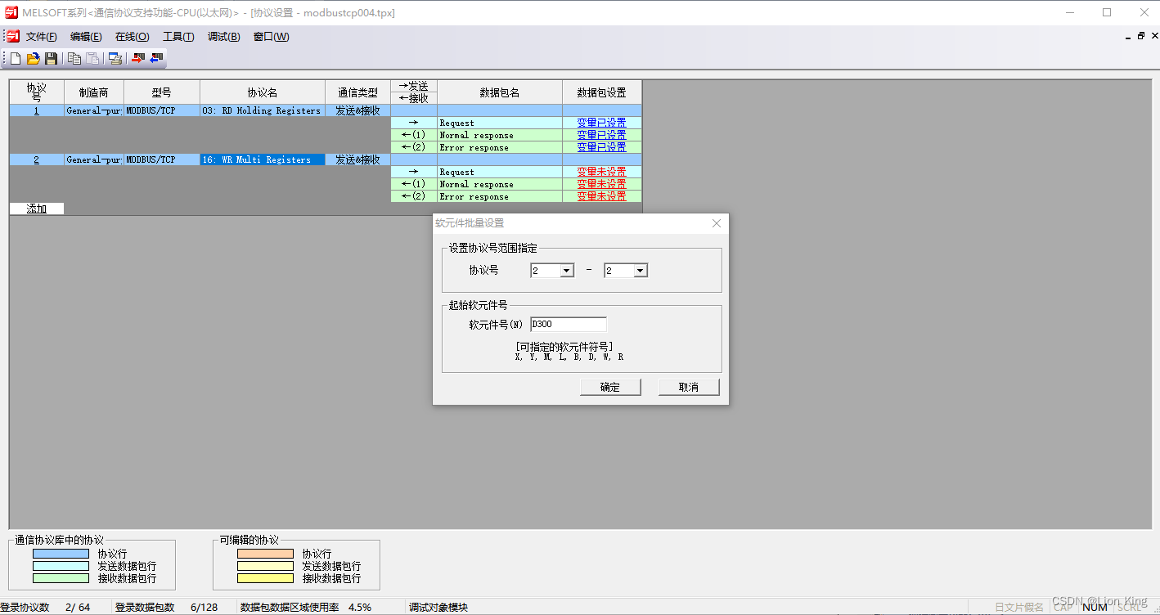Open the 调试 menu
The image size is (1160, 615).
[223, 37]
